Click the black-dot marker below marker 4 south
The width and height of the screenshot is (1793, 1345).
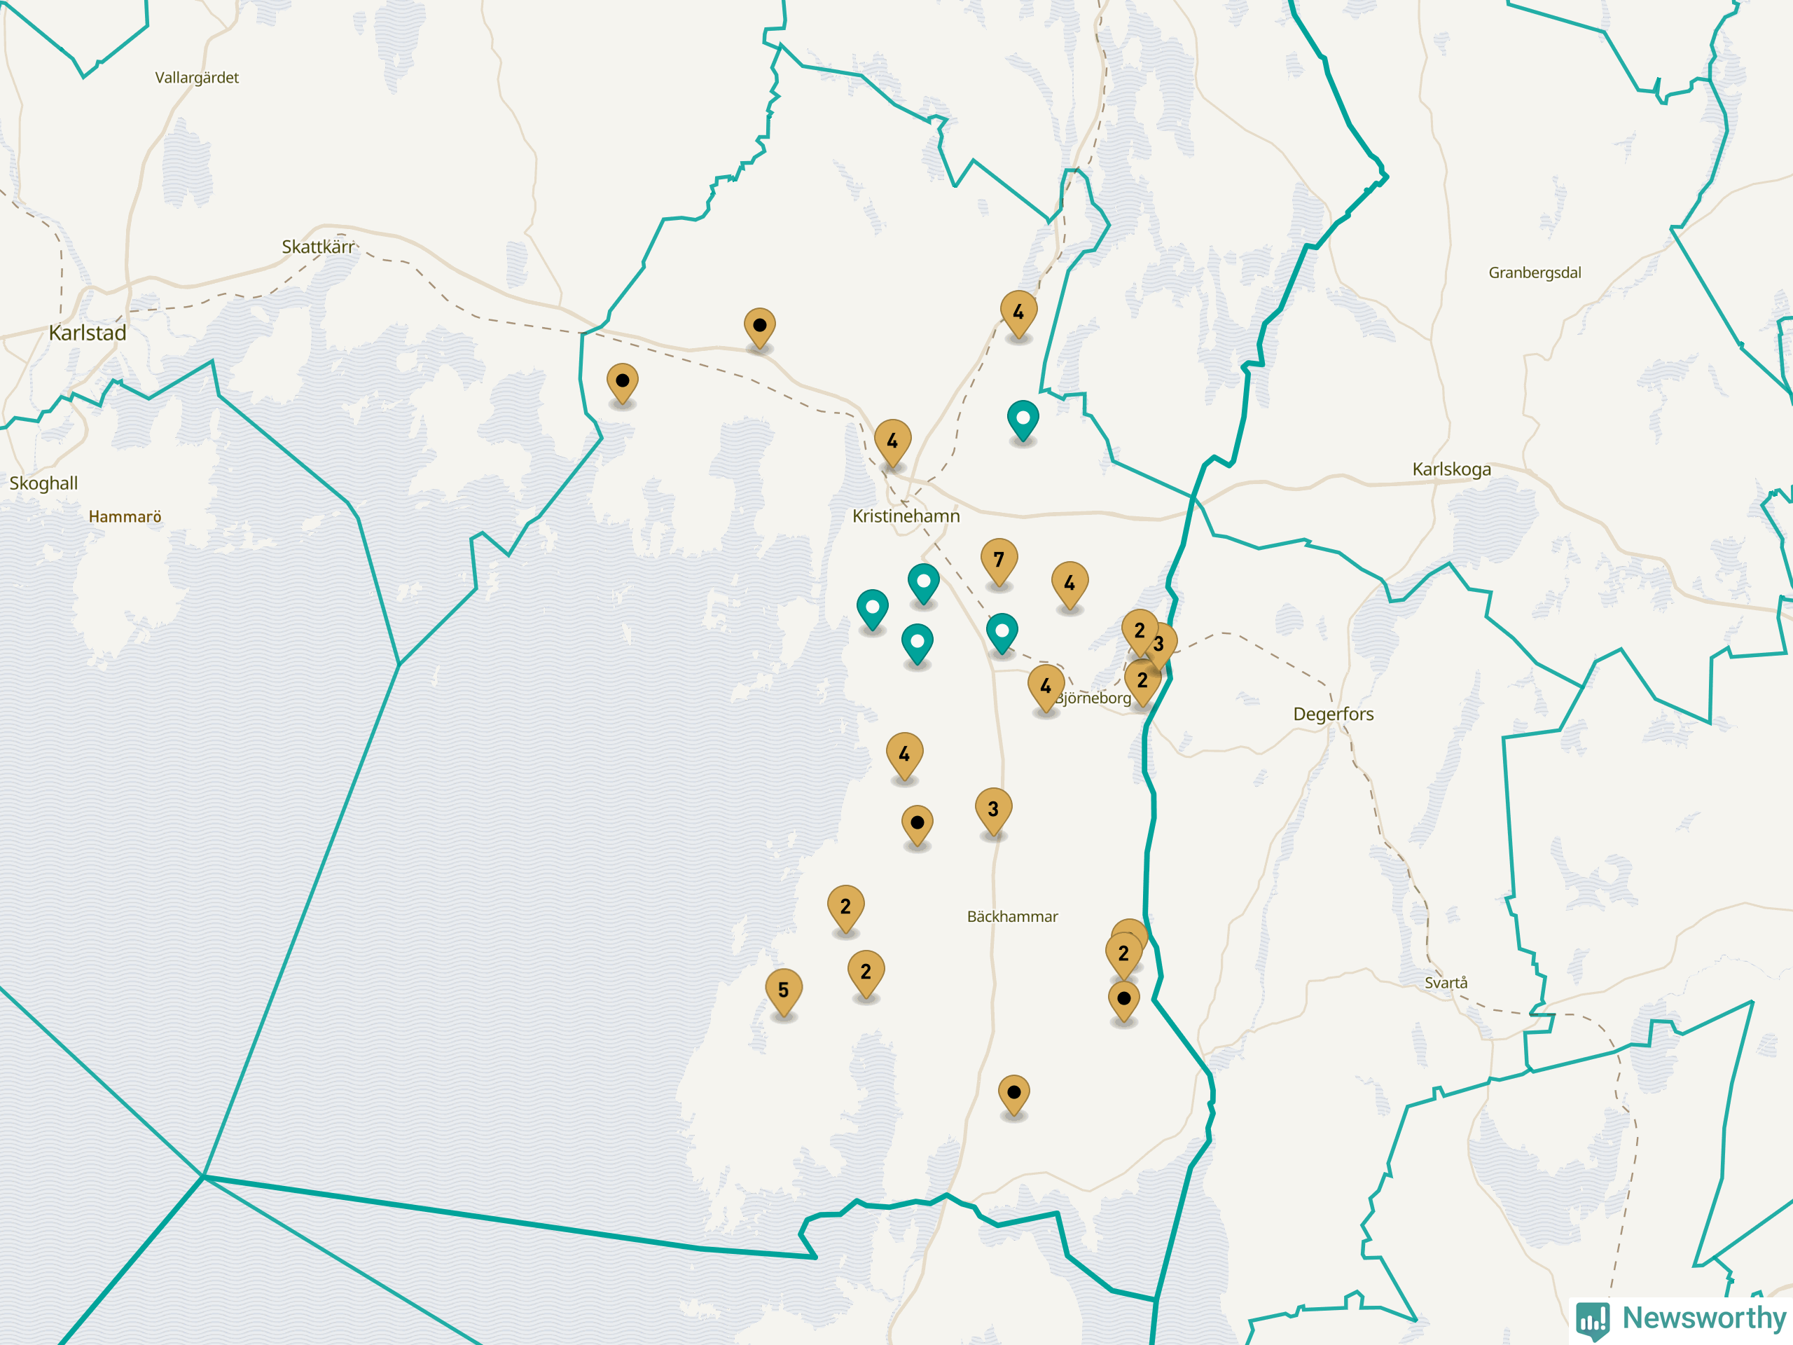917,824
